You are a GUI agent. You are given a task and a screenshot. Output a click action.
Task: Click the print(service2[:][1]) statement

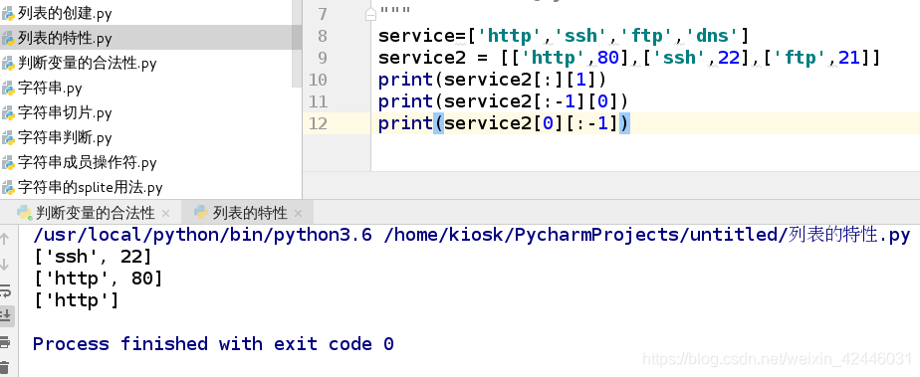[492, 80]
